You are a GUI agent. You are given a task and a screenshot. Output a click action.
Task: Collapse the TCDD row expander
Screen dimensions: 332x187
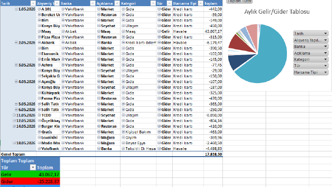[x=39, y=115]
